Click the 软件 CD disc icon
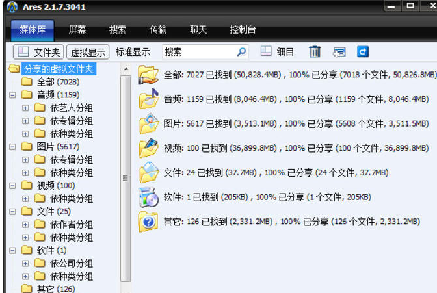The width and height of the screenshot is (437, 293). click(148, 197)
